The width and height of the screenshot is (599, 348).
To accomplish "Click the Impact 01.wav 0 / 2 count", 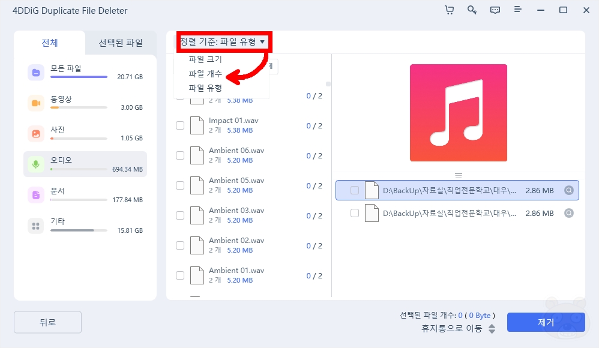I will (314, 125).
